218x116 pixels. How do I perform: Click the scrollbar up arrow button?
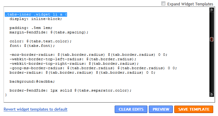[212, 10]
